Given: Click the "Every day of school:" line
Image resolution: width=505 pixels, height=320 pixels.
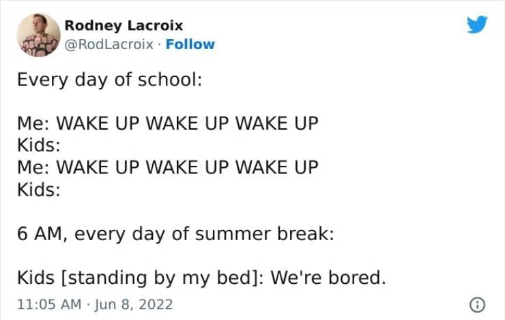Looking at the screenshot, I should 109,79.
